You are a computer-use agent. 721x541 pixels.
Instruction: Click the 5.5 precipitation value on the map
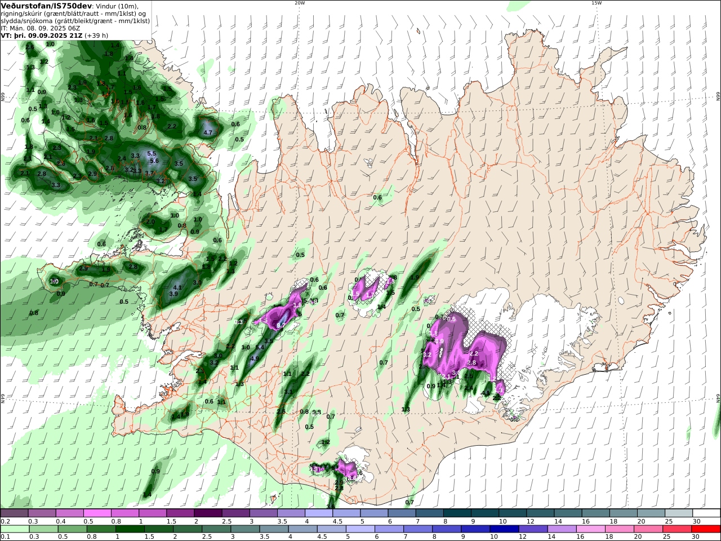[x=152, y=153]
